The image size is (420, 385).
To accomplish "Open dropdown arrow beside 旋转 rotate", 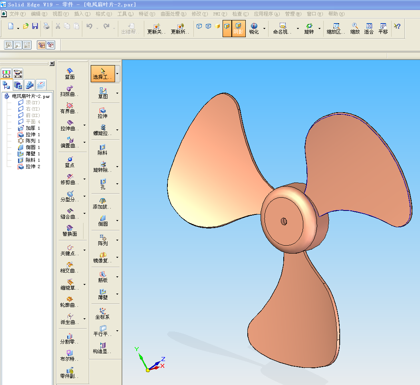I will [x=319, y=28].
